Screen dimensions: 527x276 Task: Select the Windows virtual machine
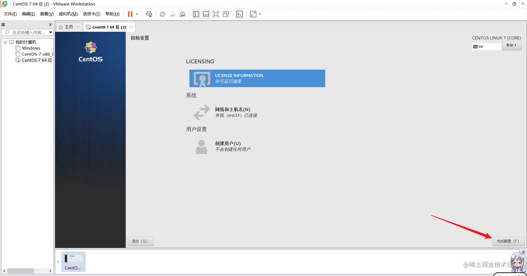[31, 48]
